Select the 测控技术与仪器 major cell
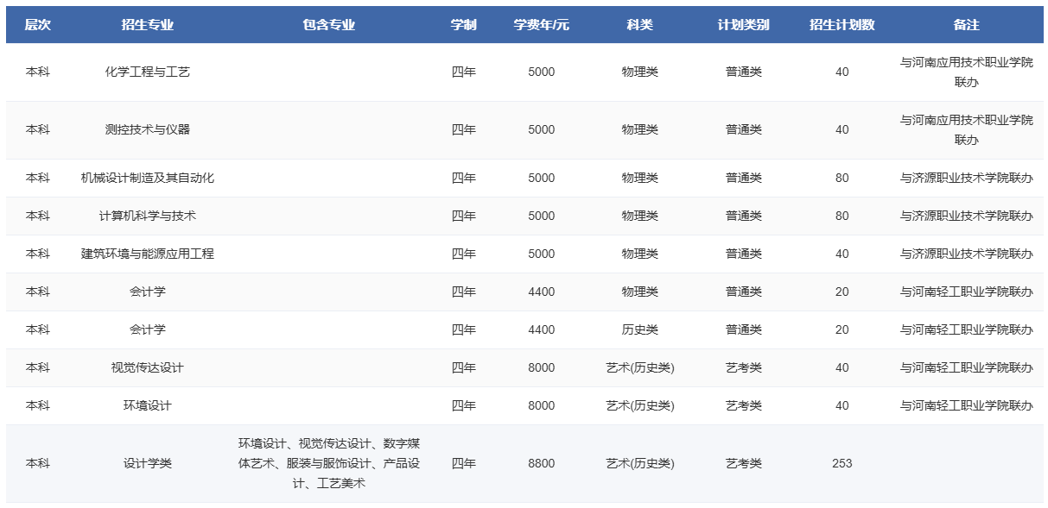Viewport: 1048px width, 508px height. tap(148, 129)
